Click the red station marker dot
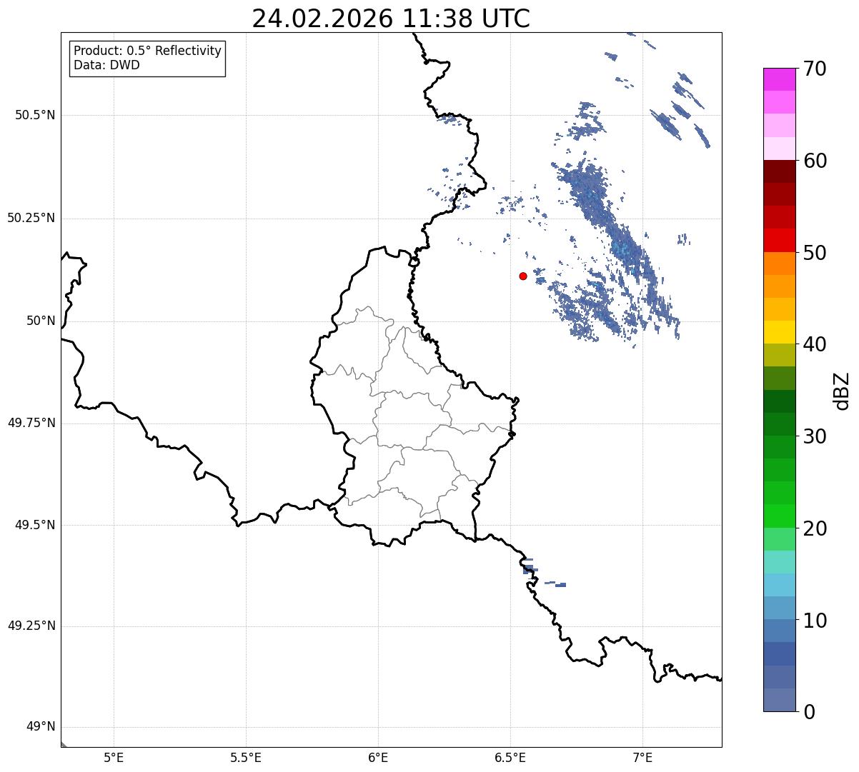 pos(523,276)
